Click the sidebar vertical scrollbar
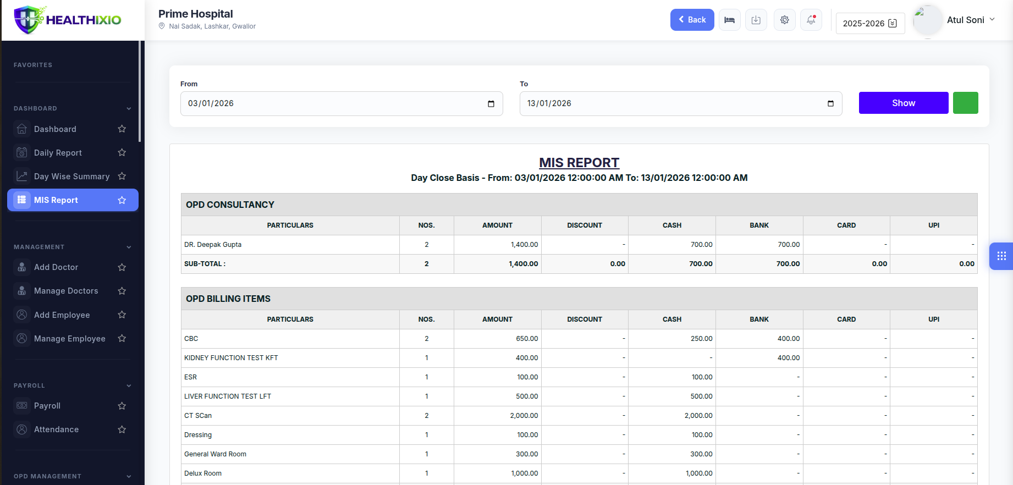The height and width of the screenshot is (485, 1013). (140, 91)
